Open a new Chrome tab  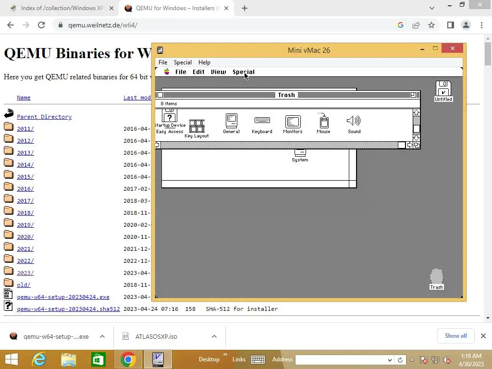point(245,8)
